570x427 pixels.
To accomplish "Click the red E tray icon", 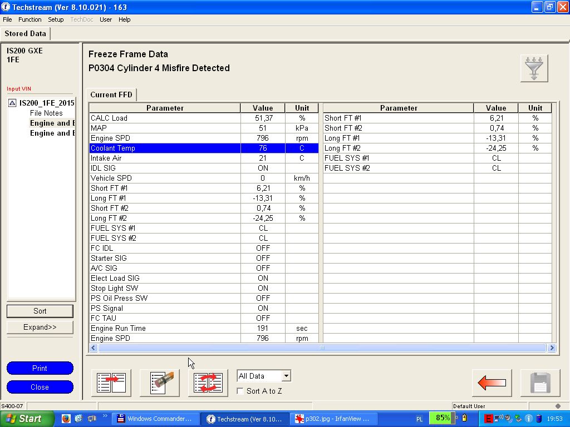I will (488, 419).
